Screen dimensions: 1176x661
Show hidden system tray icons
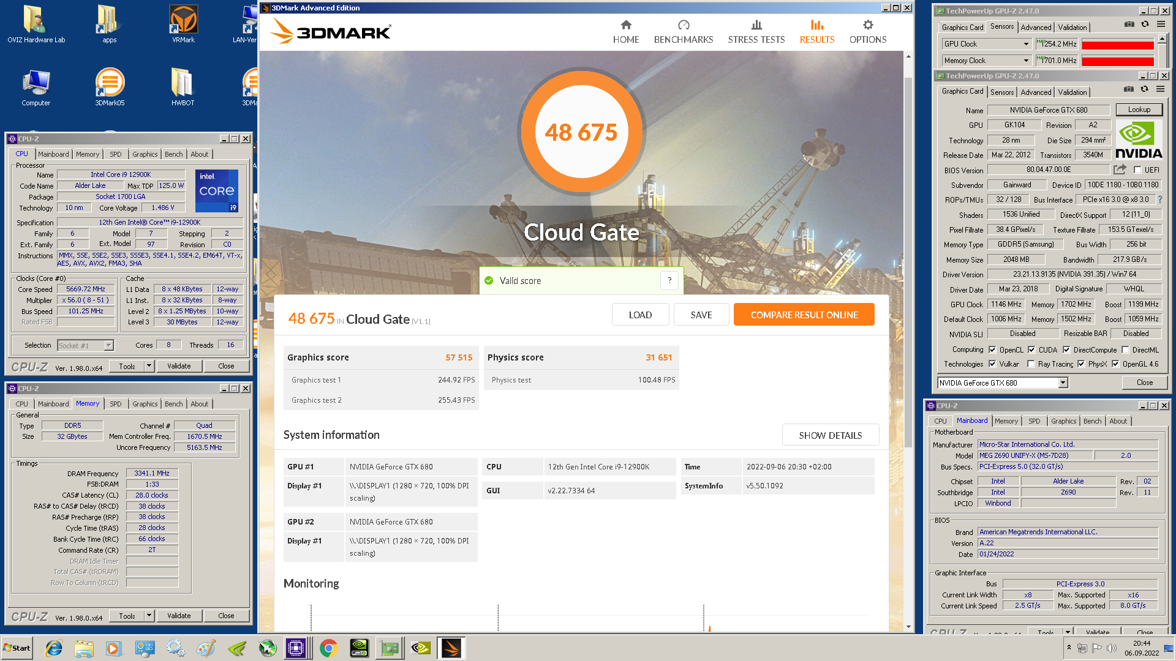click(x=1069, y=648)
